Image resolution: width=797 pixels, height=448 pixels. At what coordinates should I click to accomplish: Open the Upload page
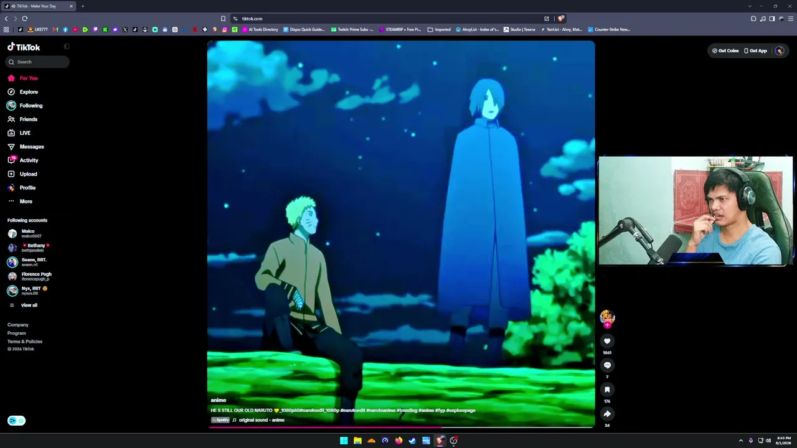(x=22, y=174)
